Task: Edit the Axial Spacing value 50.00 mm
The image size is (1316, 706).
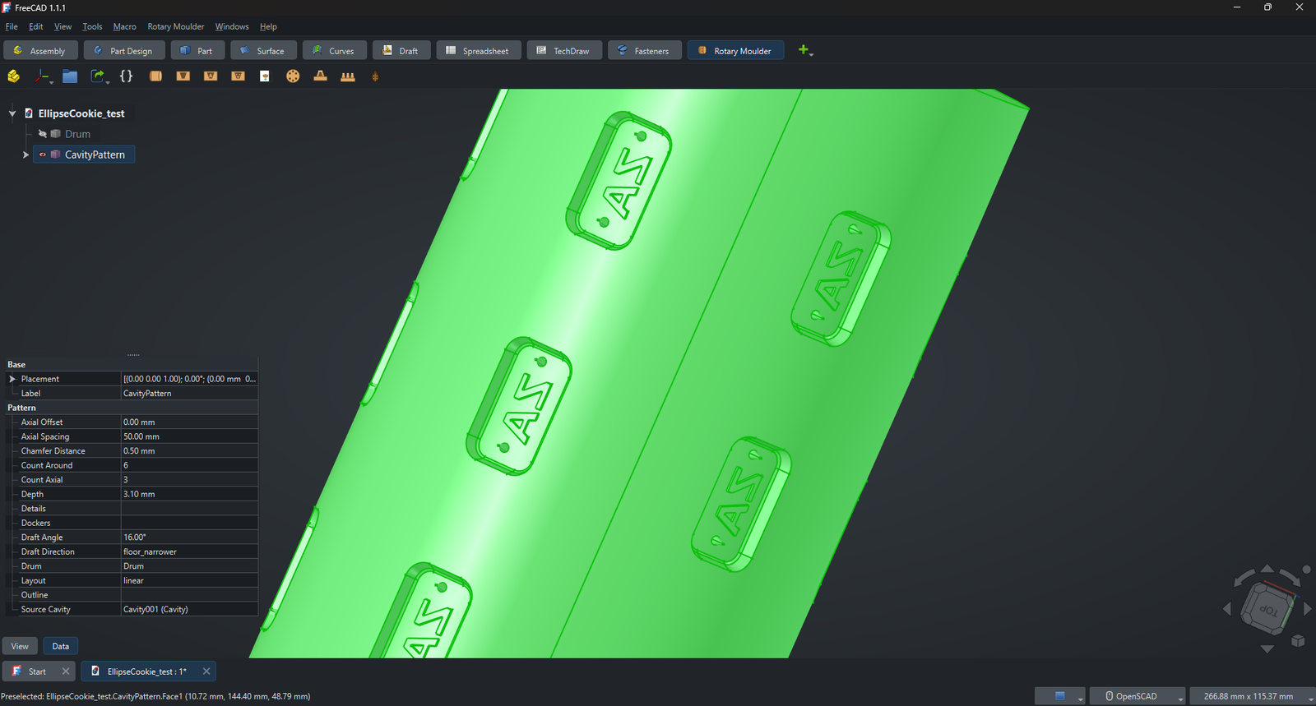Action: click(189, 436)
